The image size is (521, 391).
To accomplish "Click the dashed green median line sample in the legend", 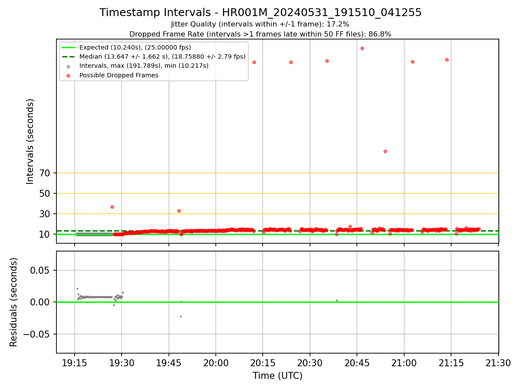I will click(x=69, y=56).
